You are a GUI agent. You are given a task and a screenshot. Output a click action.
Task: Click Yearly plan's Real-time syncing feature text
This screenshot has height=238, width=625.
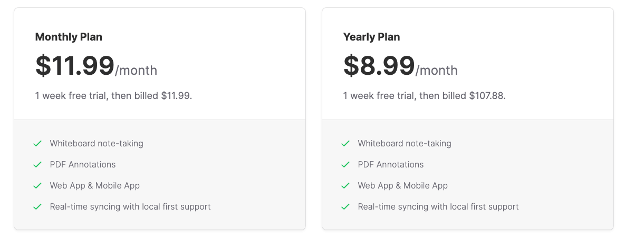click(x=438, y=206)
